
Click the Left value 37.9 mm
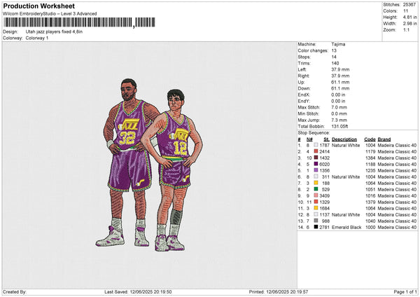point(340,69)
